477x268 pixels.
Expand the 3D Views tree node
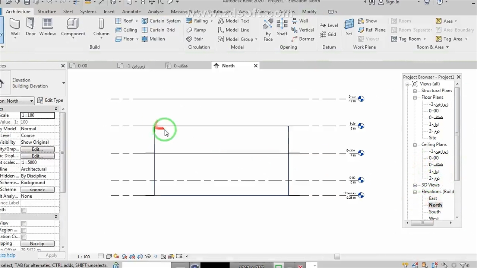415,185
